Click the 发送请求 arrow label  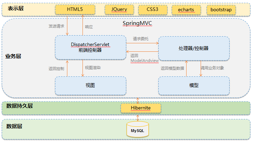(x=56, y=26)
